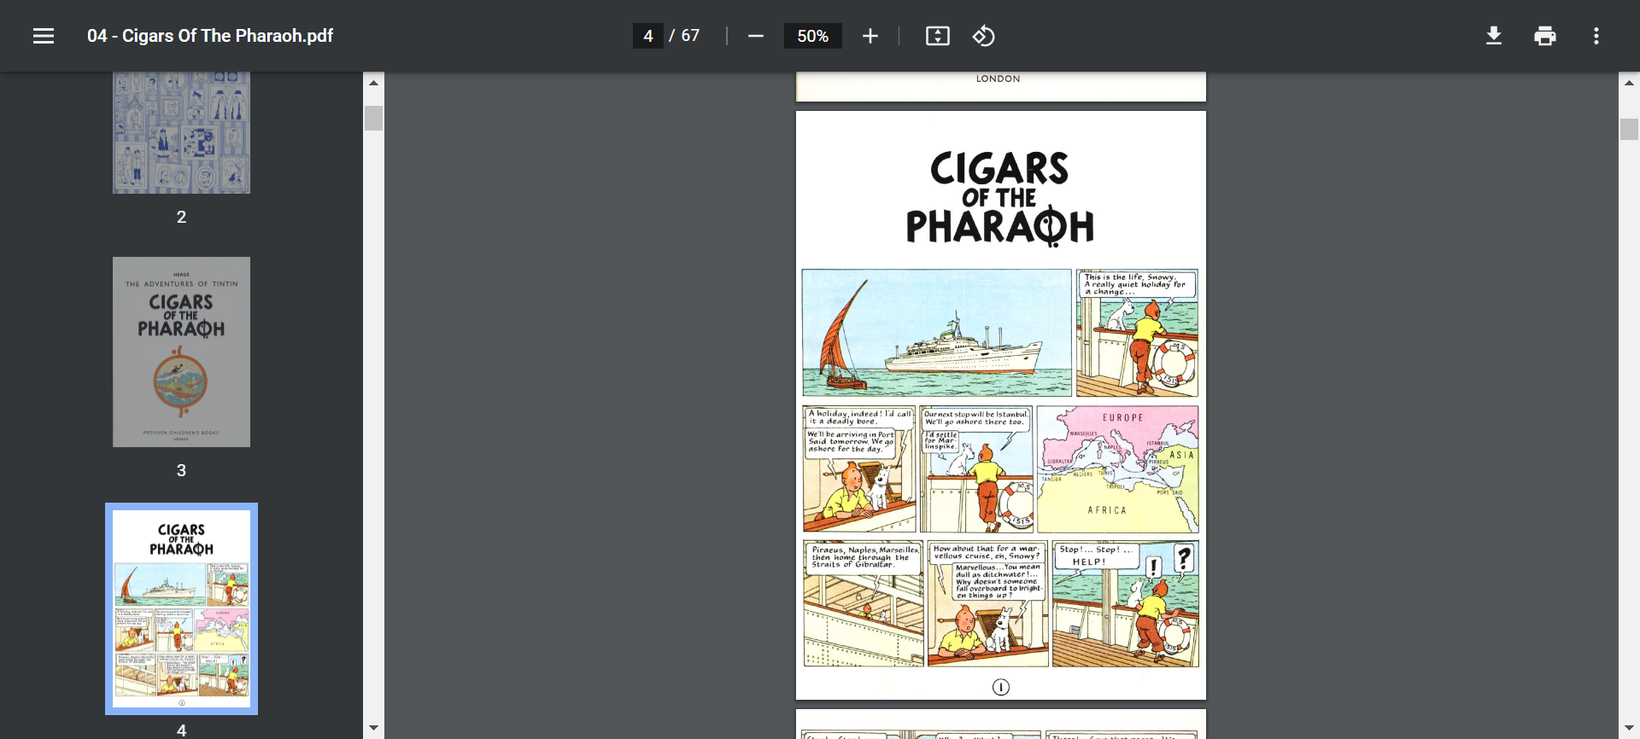This screenshot has height=739, width=1640.
Task: Click main document scrollbar down arrow
Action: pyautogui.click(x=1629, y=728)
